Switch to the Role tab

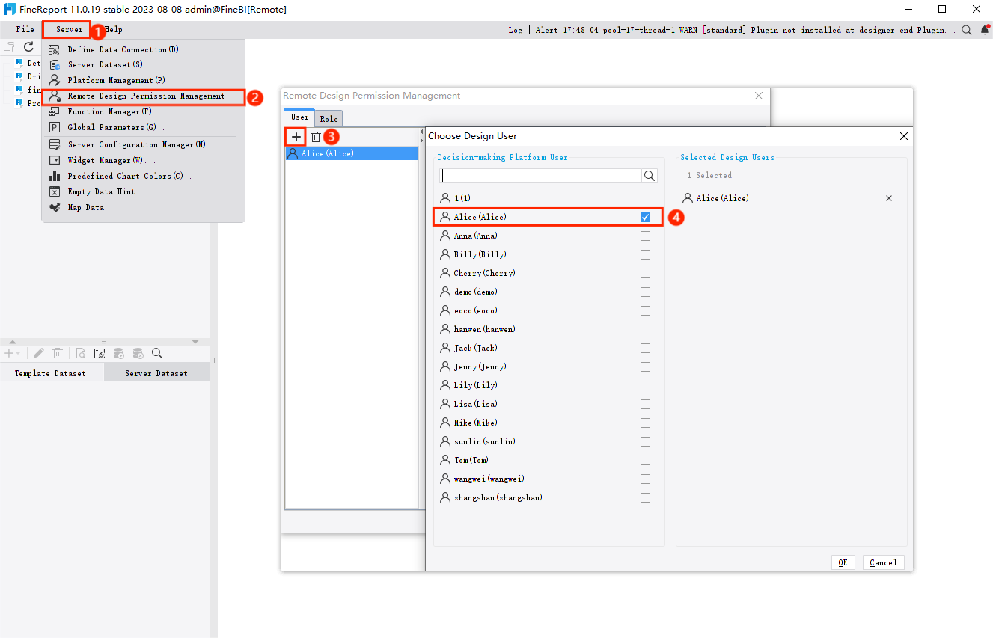[329, 117]
